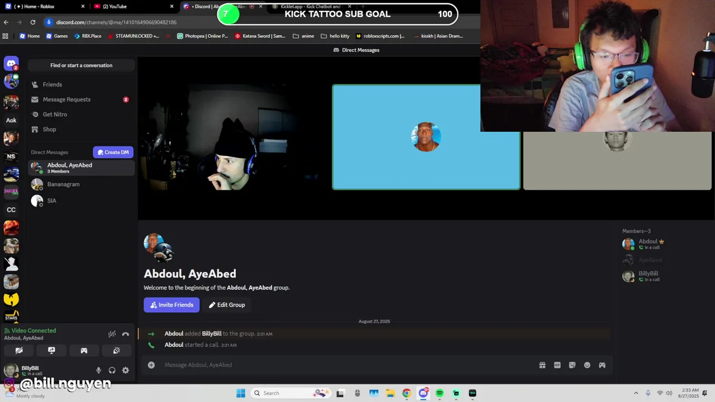Image resolution: width=715 pixels, height=402 pixels.
Task: Open the Chrome apps grid shortcut
Action: click(6, 36)
